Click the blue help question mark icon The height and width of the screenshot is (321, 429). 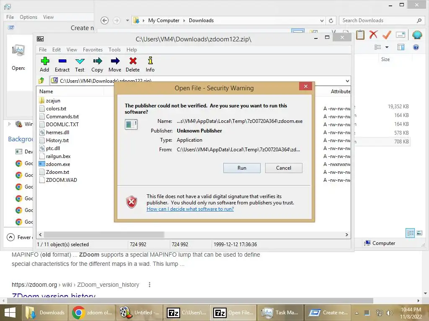416,47
